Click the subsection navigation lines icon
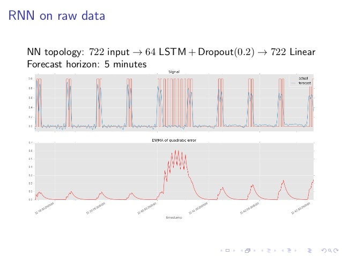The height and width of the screenshot is (256, 342). click(x=269, y=251)
